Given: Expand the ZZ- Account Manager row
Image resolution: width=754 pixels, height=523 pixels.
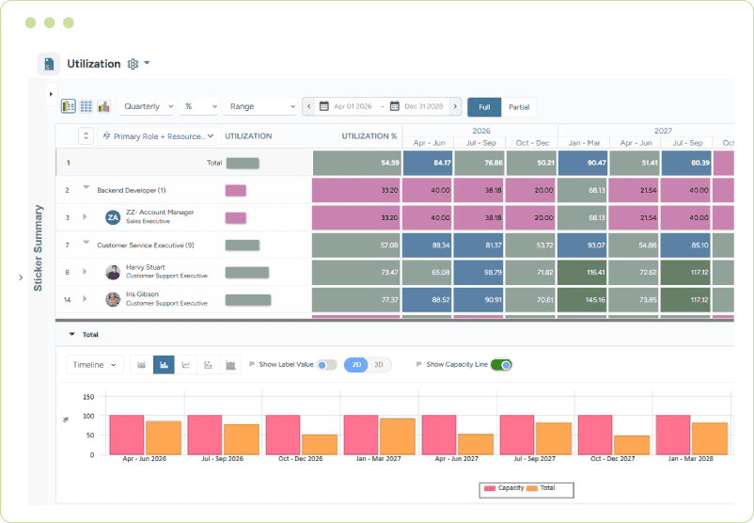Looking at the screenshot, I should click(x=85, y=217).
